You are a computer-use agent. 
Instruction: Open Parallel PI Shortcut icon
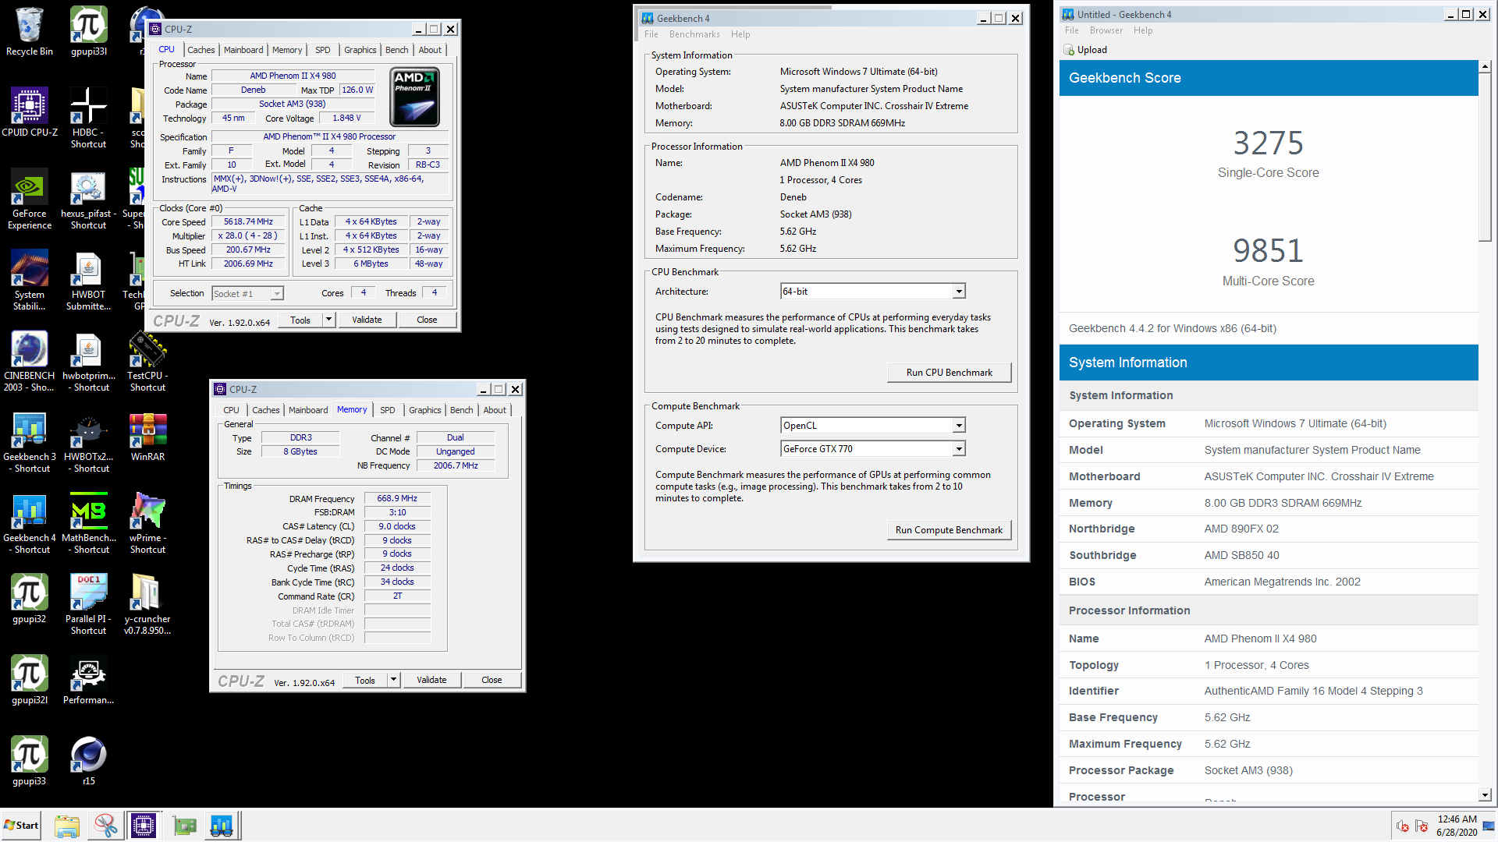(89, 605)
